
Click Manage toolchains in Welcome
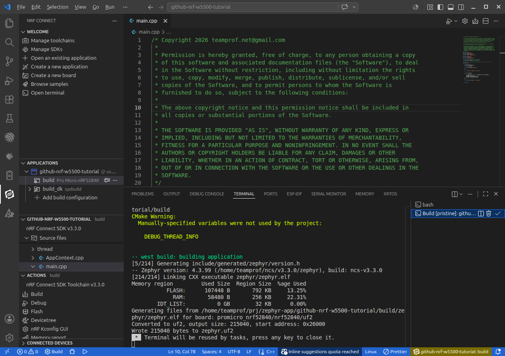pos(53,40)
